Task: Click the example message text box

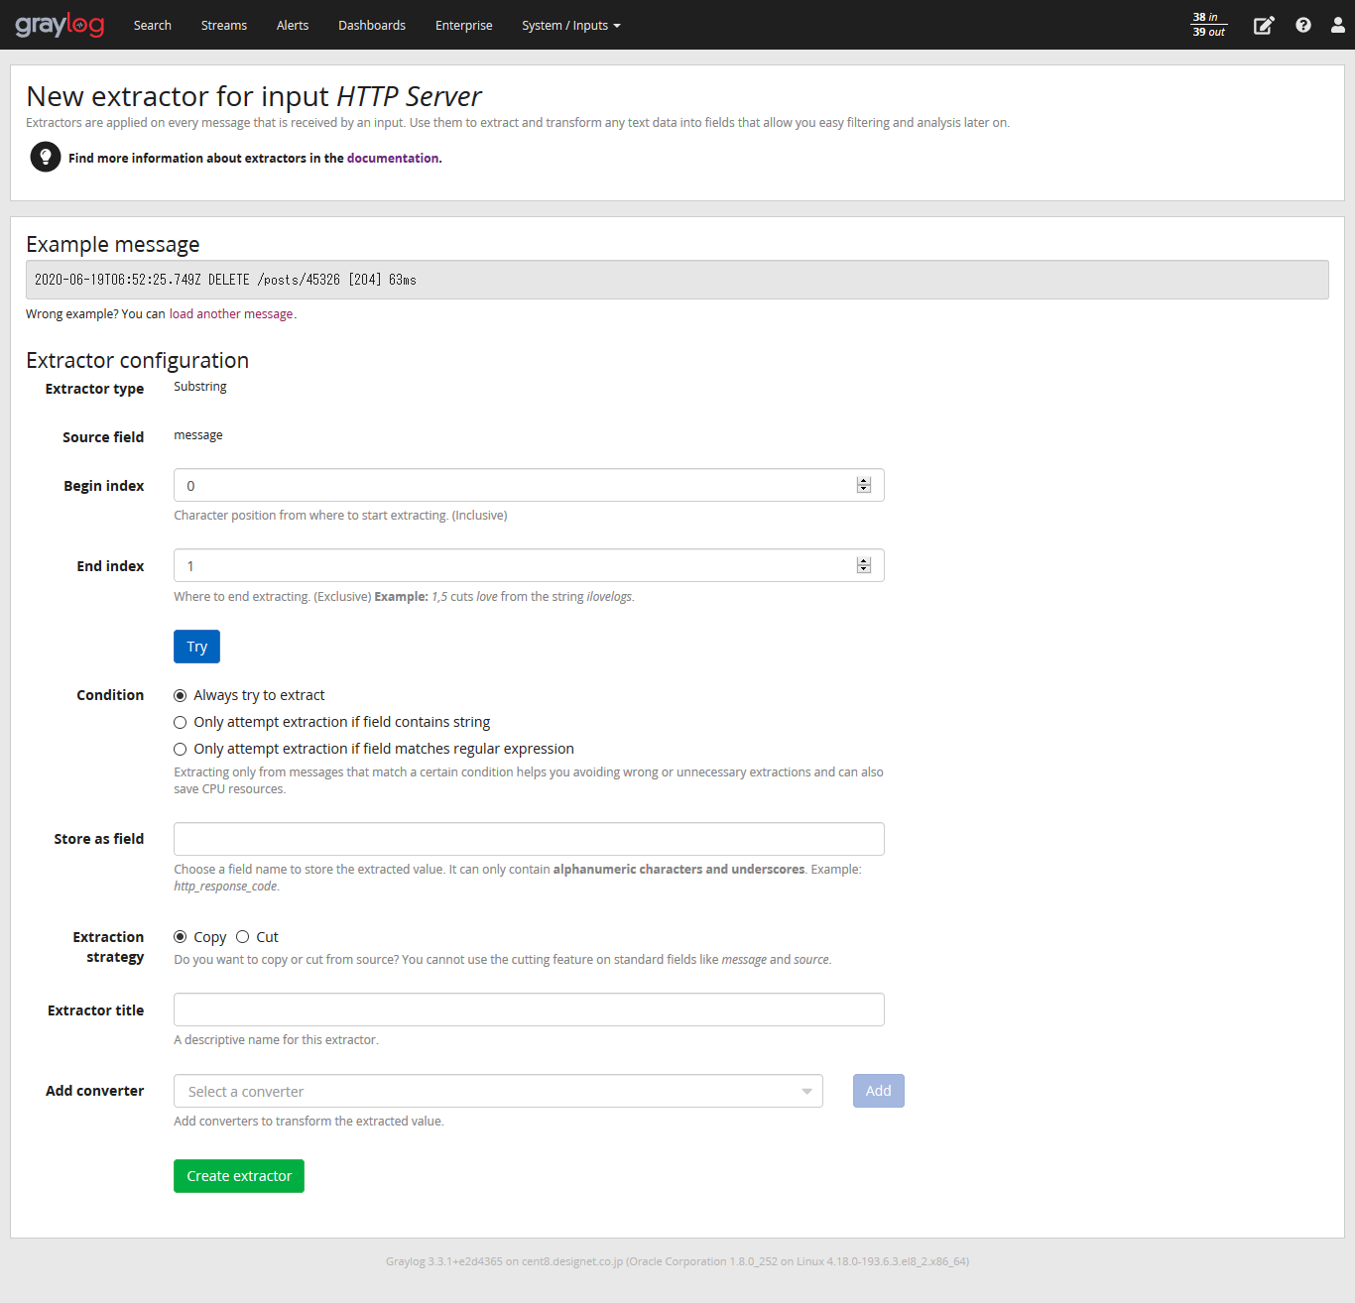Action: point(677,280)
